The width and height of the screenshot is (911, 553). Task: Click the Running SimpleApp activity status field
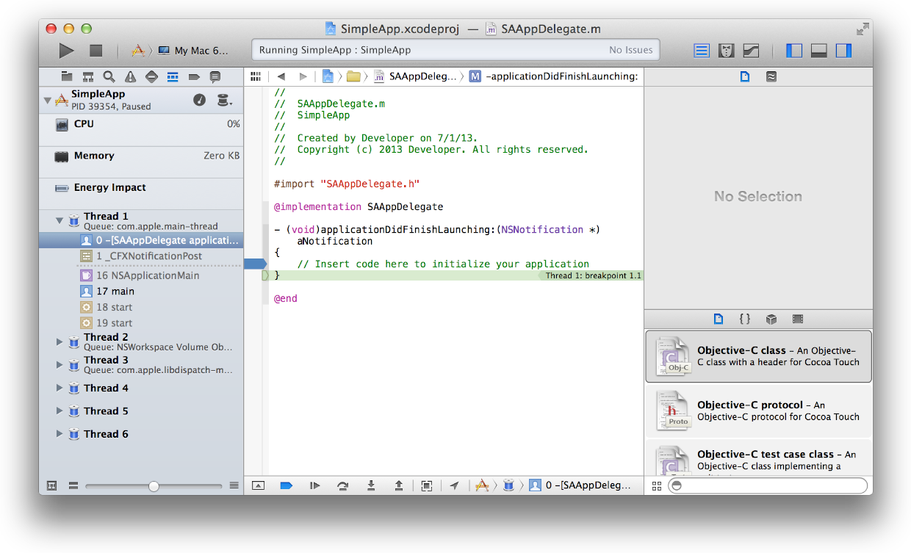tap(455, 50)
